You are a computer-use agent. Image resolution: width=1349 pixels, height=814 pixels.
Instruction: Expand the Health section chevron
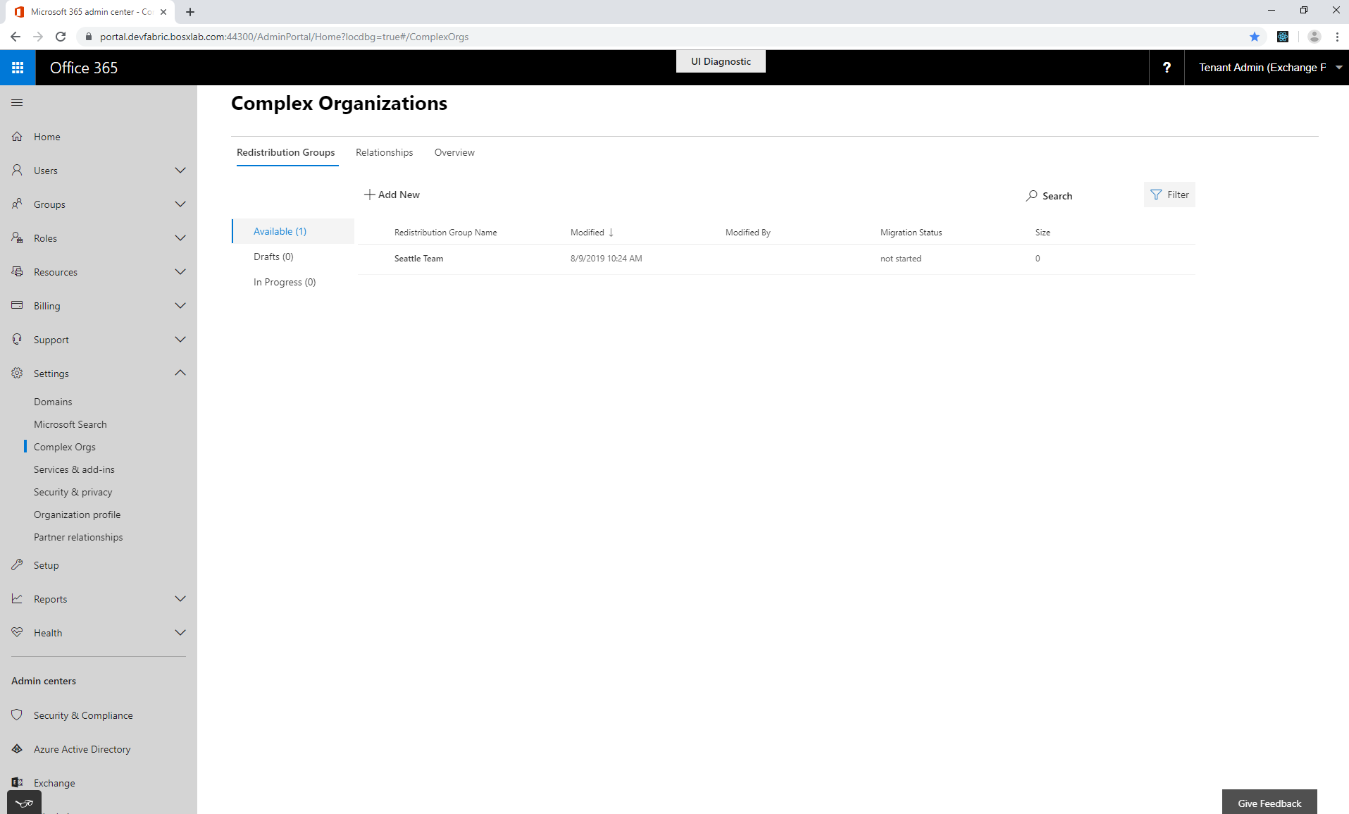tap(180, 633)
